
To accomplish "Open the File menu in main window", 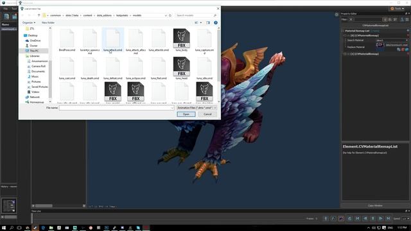I will coord(6,8).
